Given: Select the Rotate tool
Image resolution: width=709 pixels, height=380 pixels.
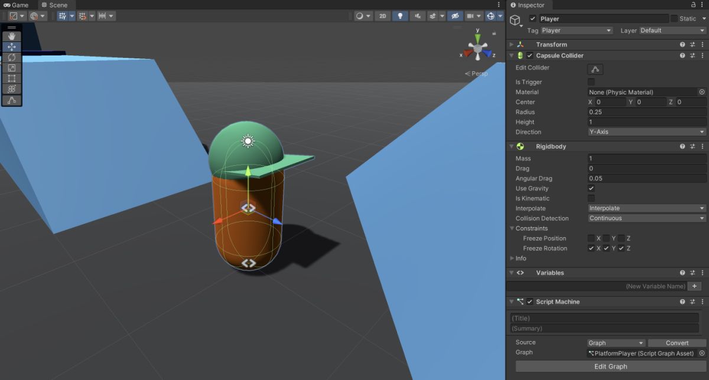Looking at the screenshot, I should pos(12,57).
